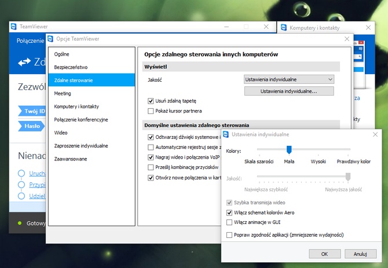Close the Ustawienia indywidualne dialog with X

coord(376,134)
